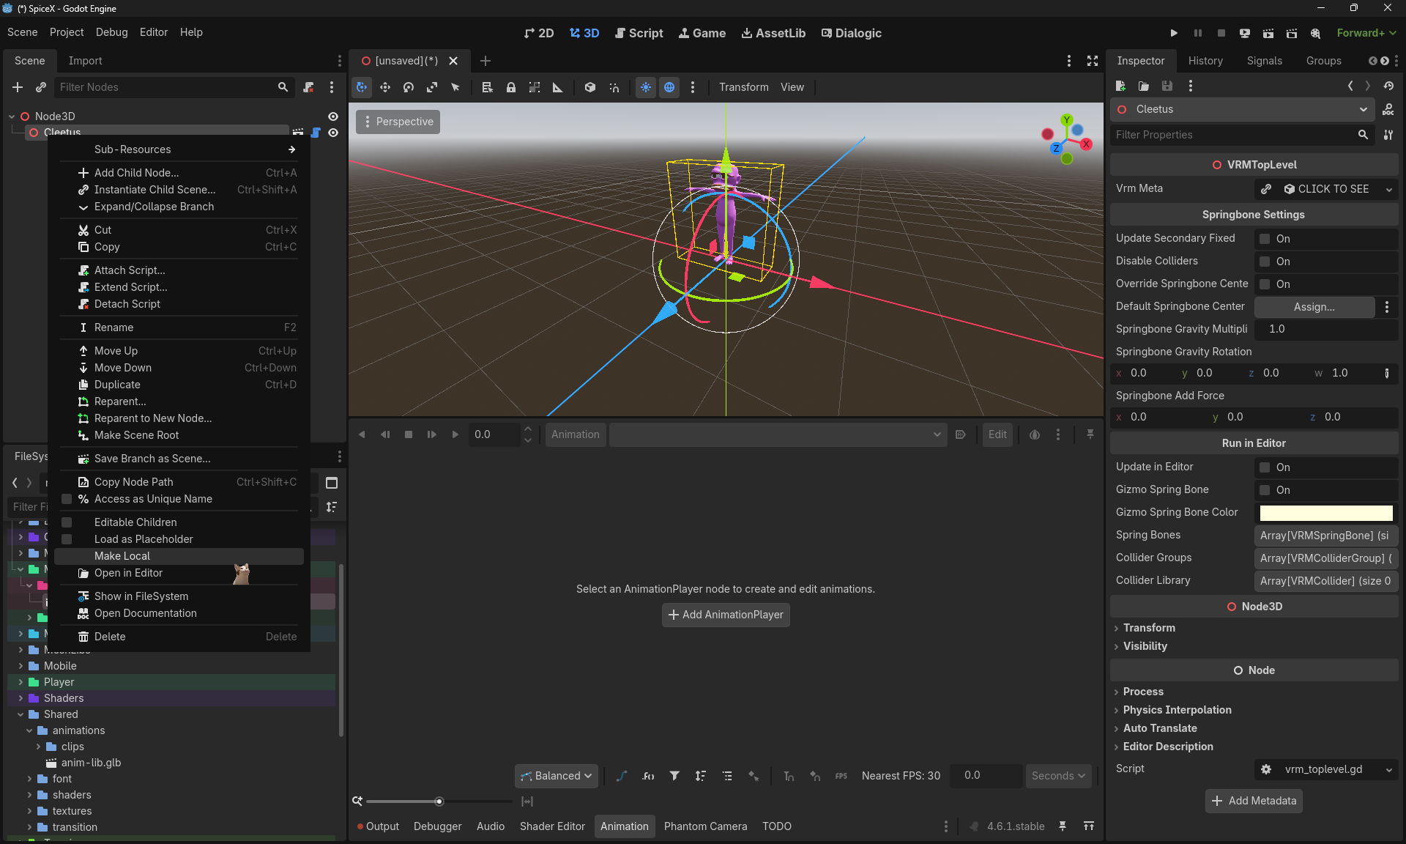Toggle Cleetus node visibility eye
The image size is (1406, 844).
(x=333, y=133)
